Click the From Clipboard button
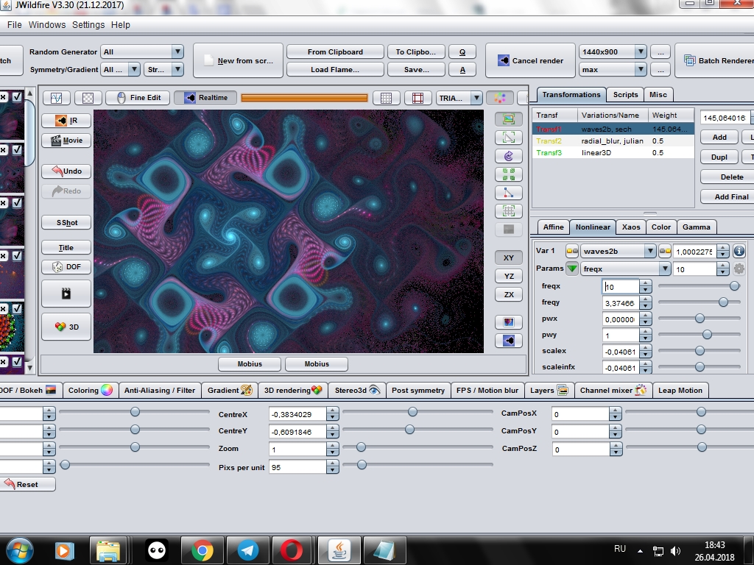The image size is (754, 565). (335, 52)
